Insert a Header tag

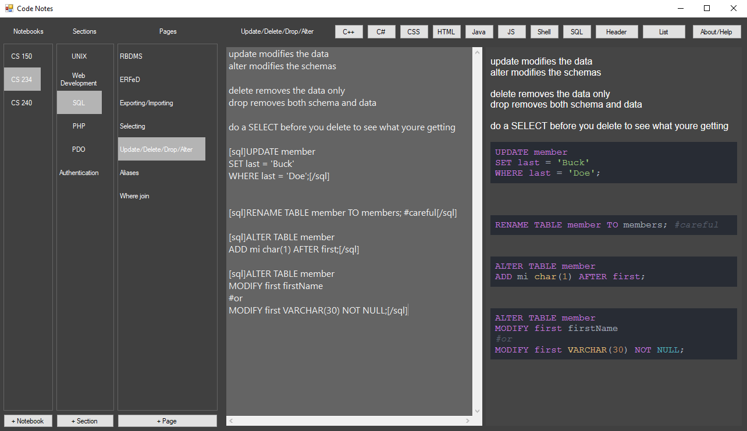click(x=616, y=32)
